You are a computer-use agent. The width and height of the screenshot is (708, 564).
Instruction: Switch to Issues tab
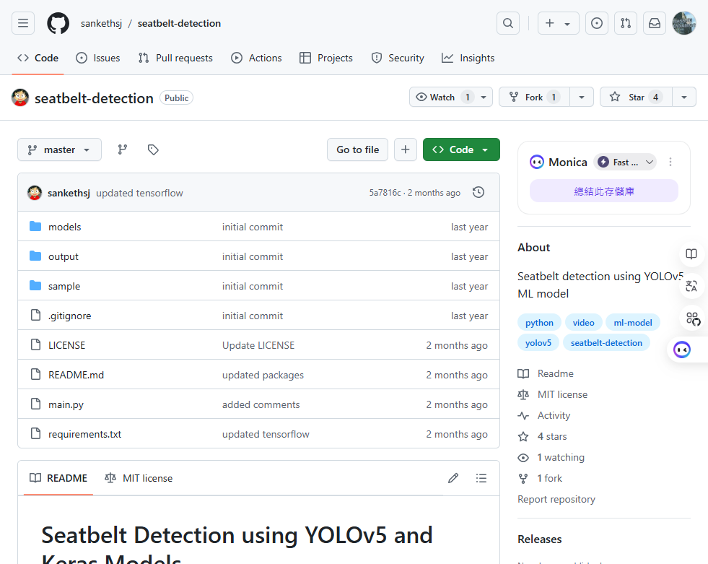click(98, 58)
